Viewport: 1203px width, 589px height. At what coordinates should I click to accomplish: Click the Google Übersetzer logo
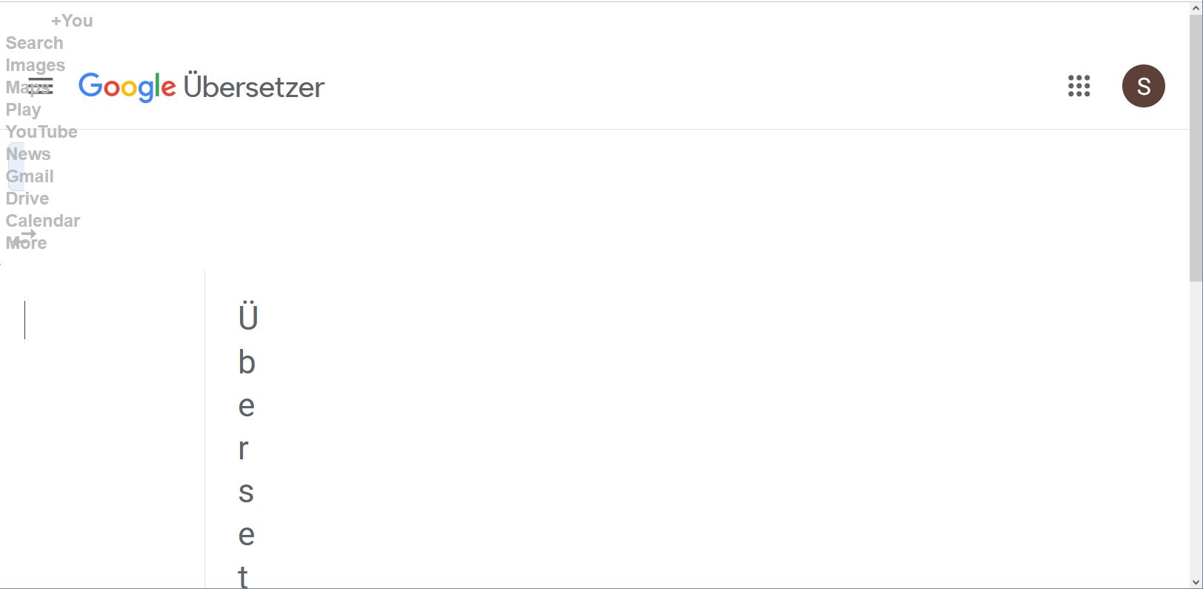pos(201,87)
